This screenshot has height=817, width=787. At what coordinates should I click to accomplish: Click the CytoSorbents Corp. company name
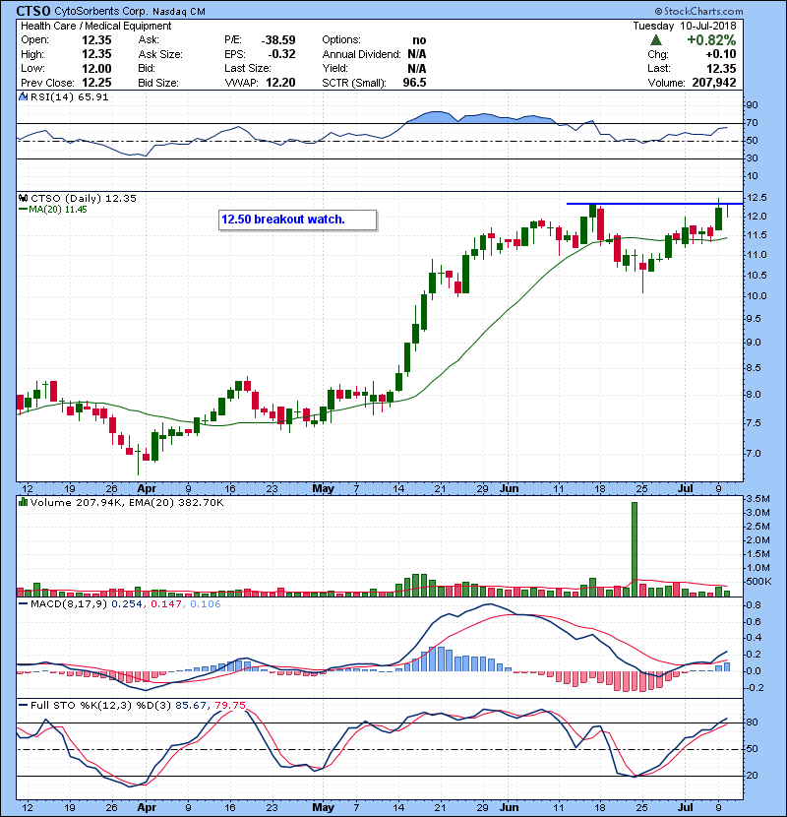coord(101,11)
